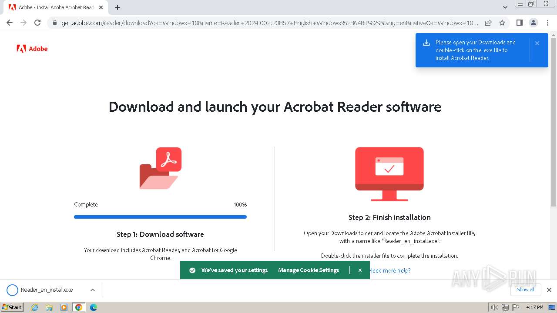The width and height of the screenshot is (557, 313).
Task: Close the Adobe Acrobat Reader tab
Action: point(101,7)
